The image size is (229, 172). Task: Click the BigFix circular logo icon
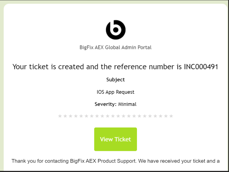[116, 30]
